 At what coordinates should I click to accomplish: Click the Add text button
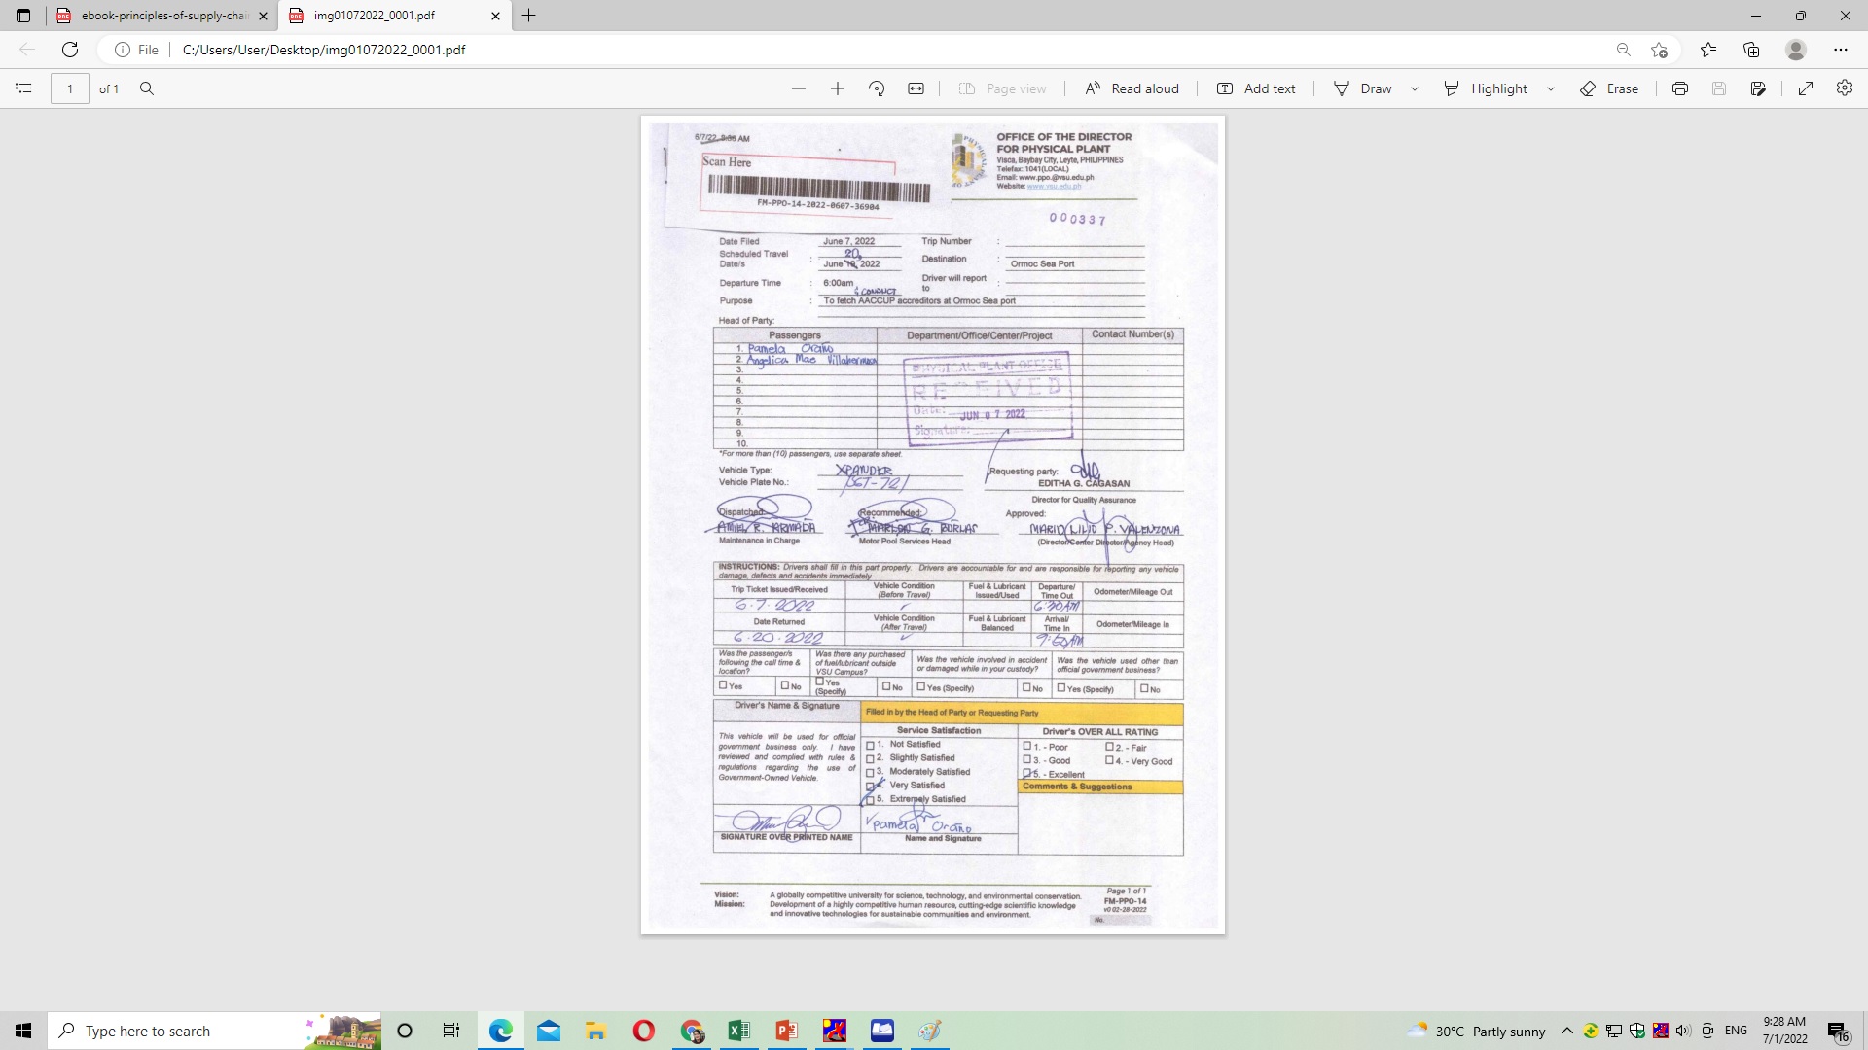coord(1256,88)
